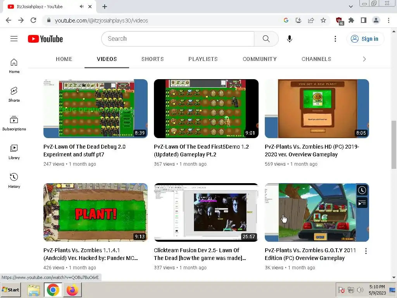
Task: Mute tab audio speaker icon
Action: pyautogui.click(x=81, y=7)
